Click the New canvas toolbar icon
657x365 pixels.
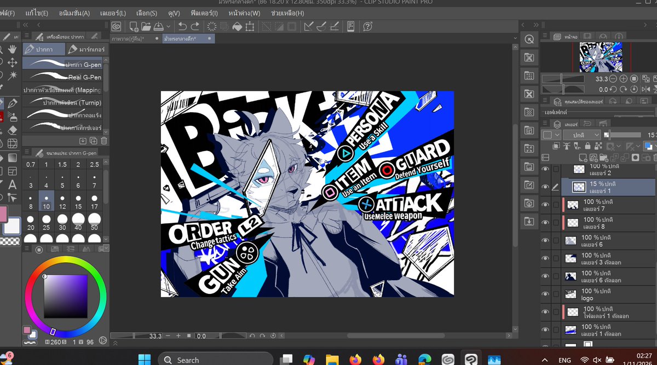click(134, 26)
